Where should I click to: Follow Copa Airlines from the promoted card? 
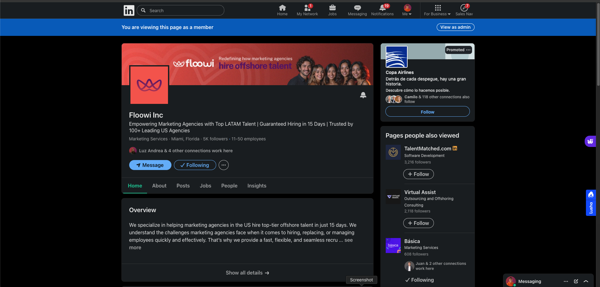click(x=427, y=111)
